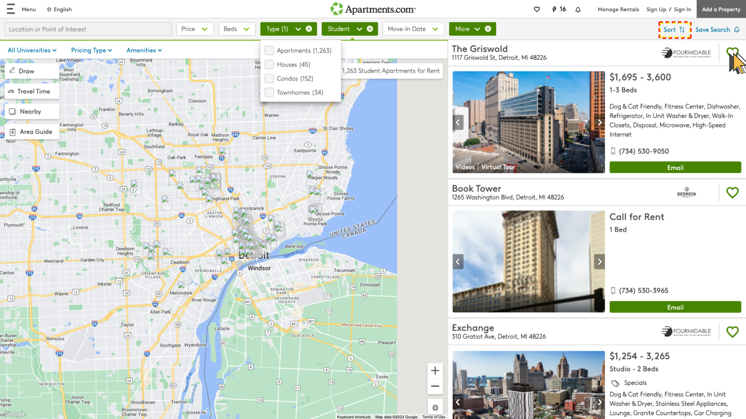Open the Amenities filter menu
Viewport: 746px width, 419px height.
(144, 50)
